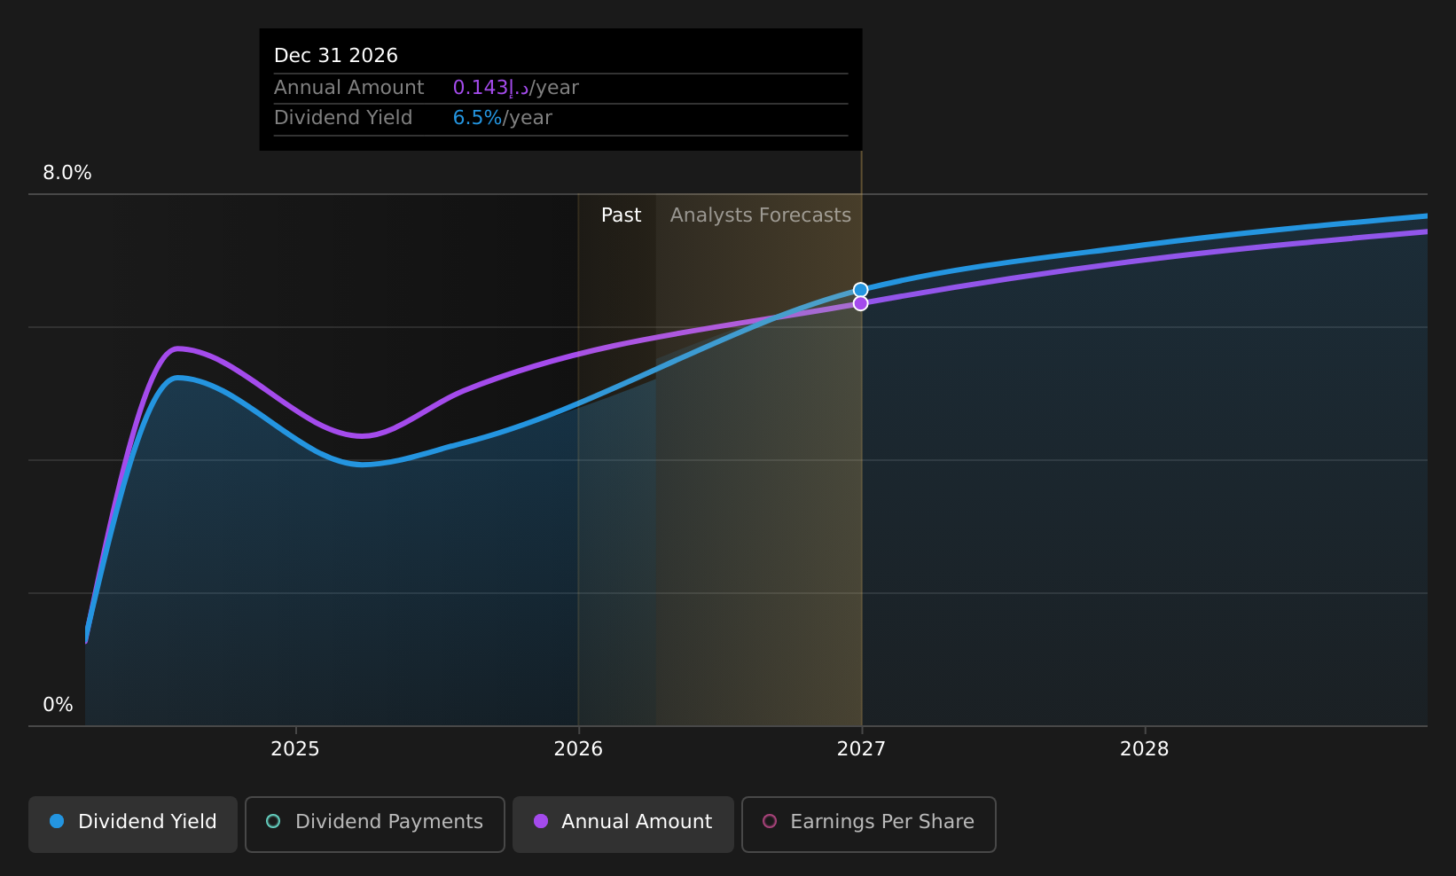Click the pink ring in Earnings Per Share legend
This screenshot has width=1456, height=876.
[x=770, y=821]
